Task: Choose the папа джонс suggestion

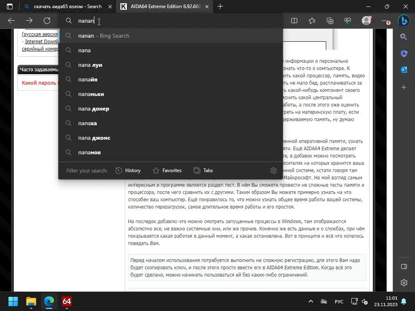Action: point(171,138)
